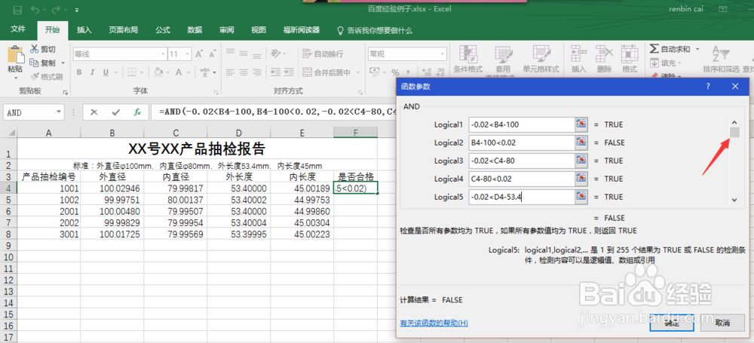Click the formula bar cancel X button
The height and width of the screenshot is (343, 754).
coord(93,112)
